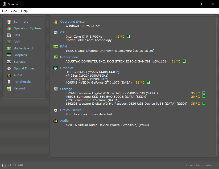
Task: Click the Motherboard heading in main panel
Action: point(69,57)
